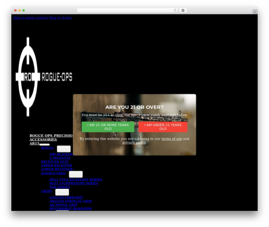269x227 pixels.
Task: Follow the Skip to footer link
Action: pos(60,18)
